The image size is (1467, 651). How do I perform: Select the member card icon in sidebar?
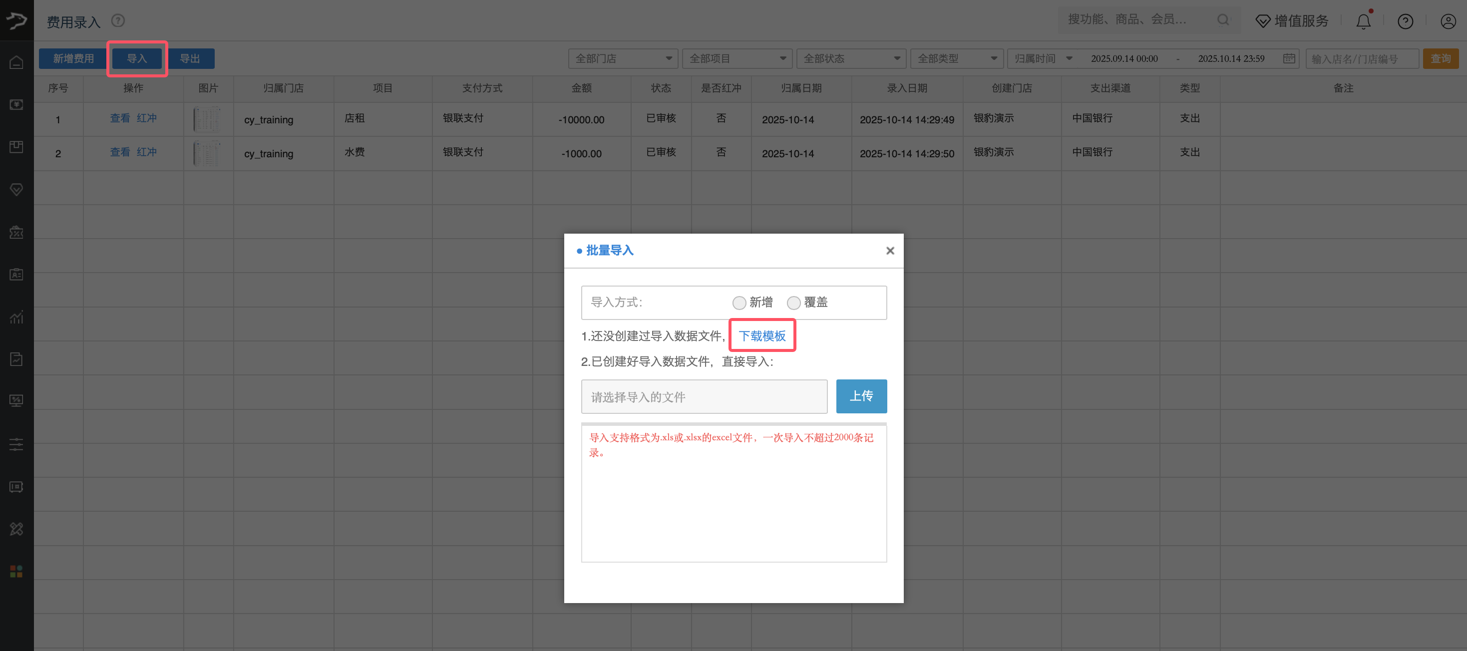click(16, 275)
